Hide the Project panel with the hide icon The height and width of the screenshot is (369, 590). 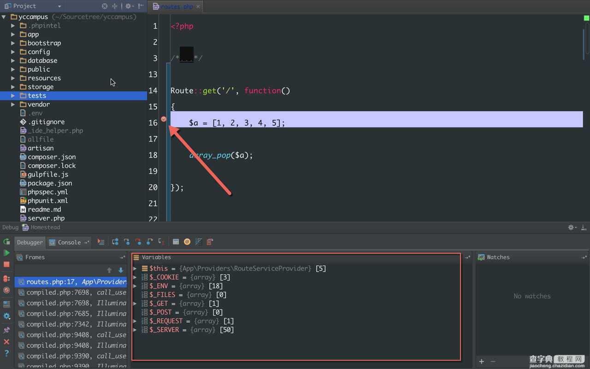click(141, 6)
